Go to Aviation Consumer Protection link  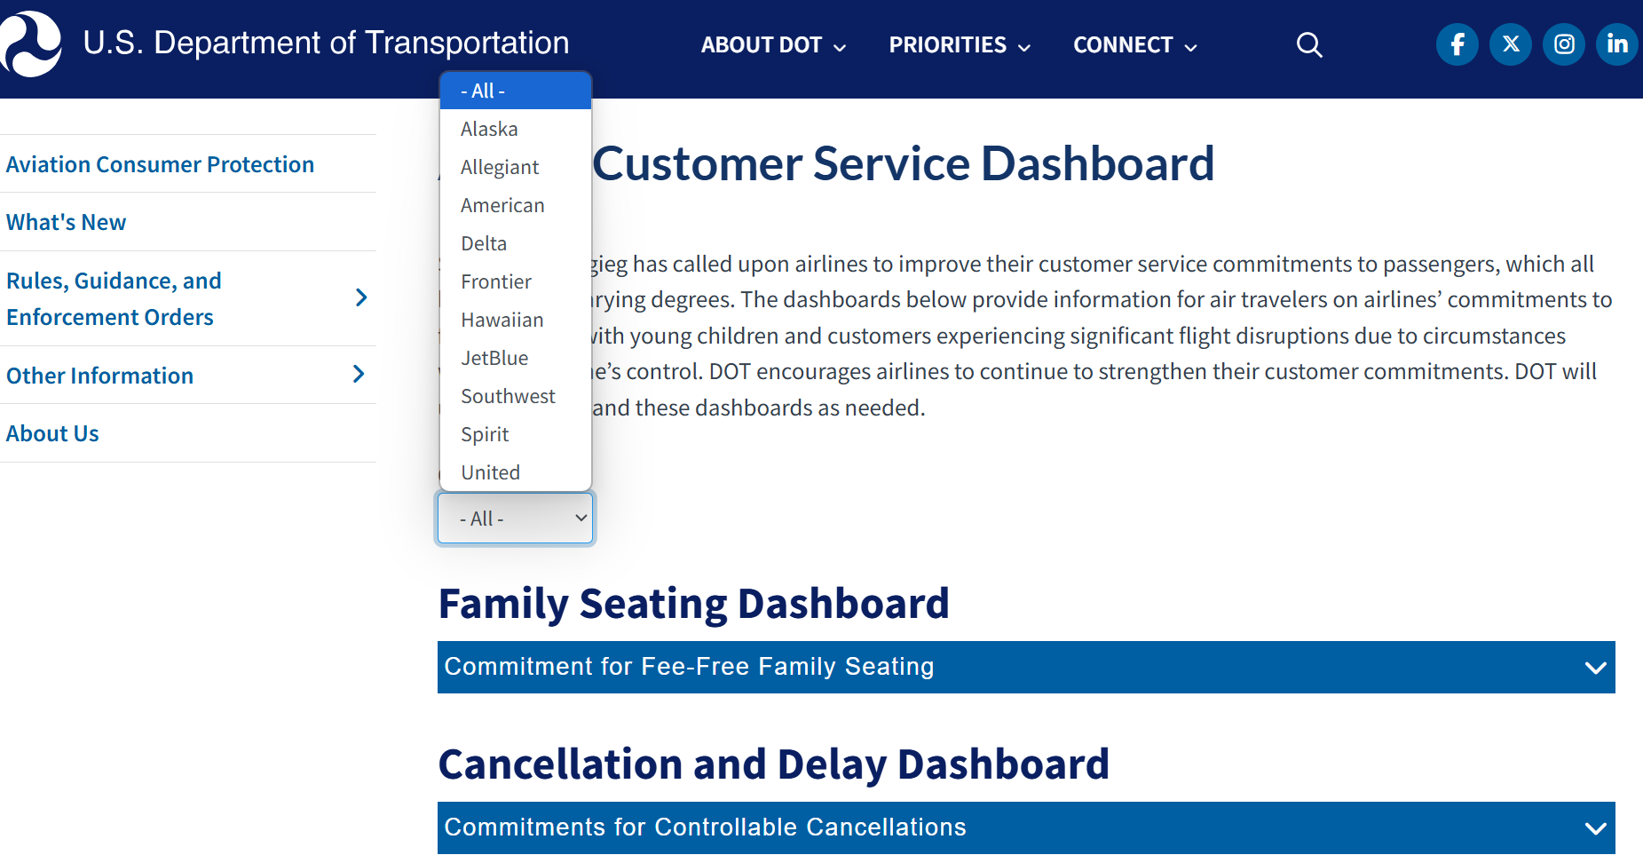pyautogui.click(x=160, y=164)
